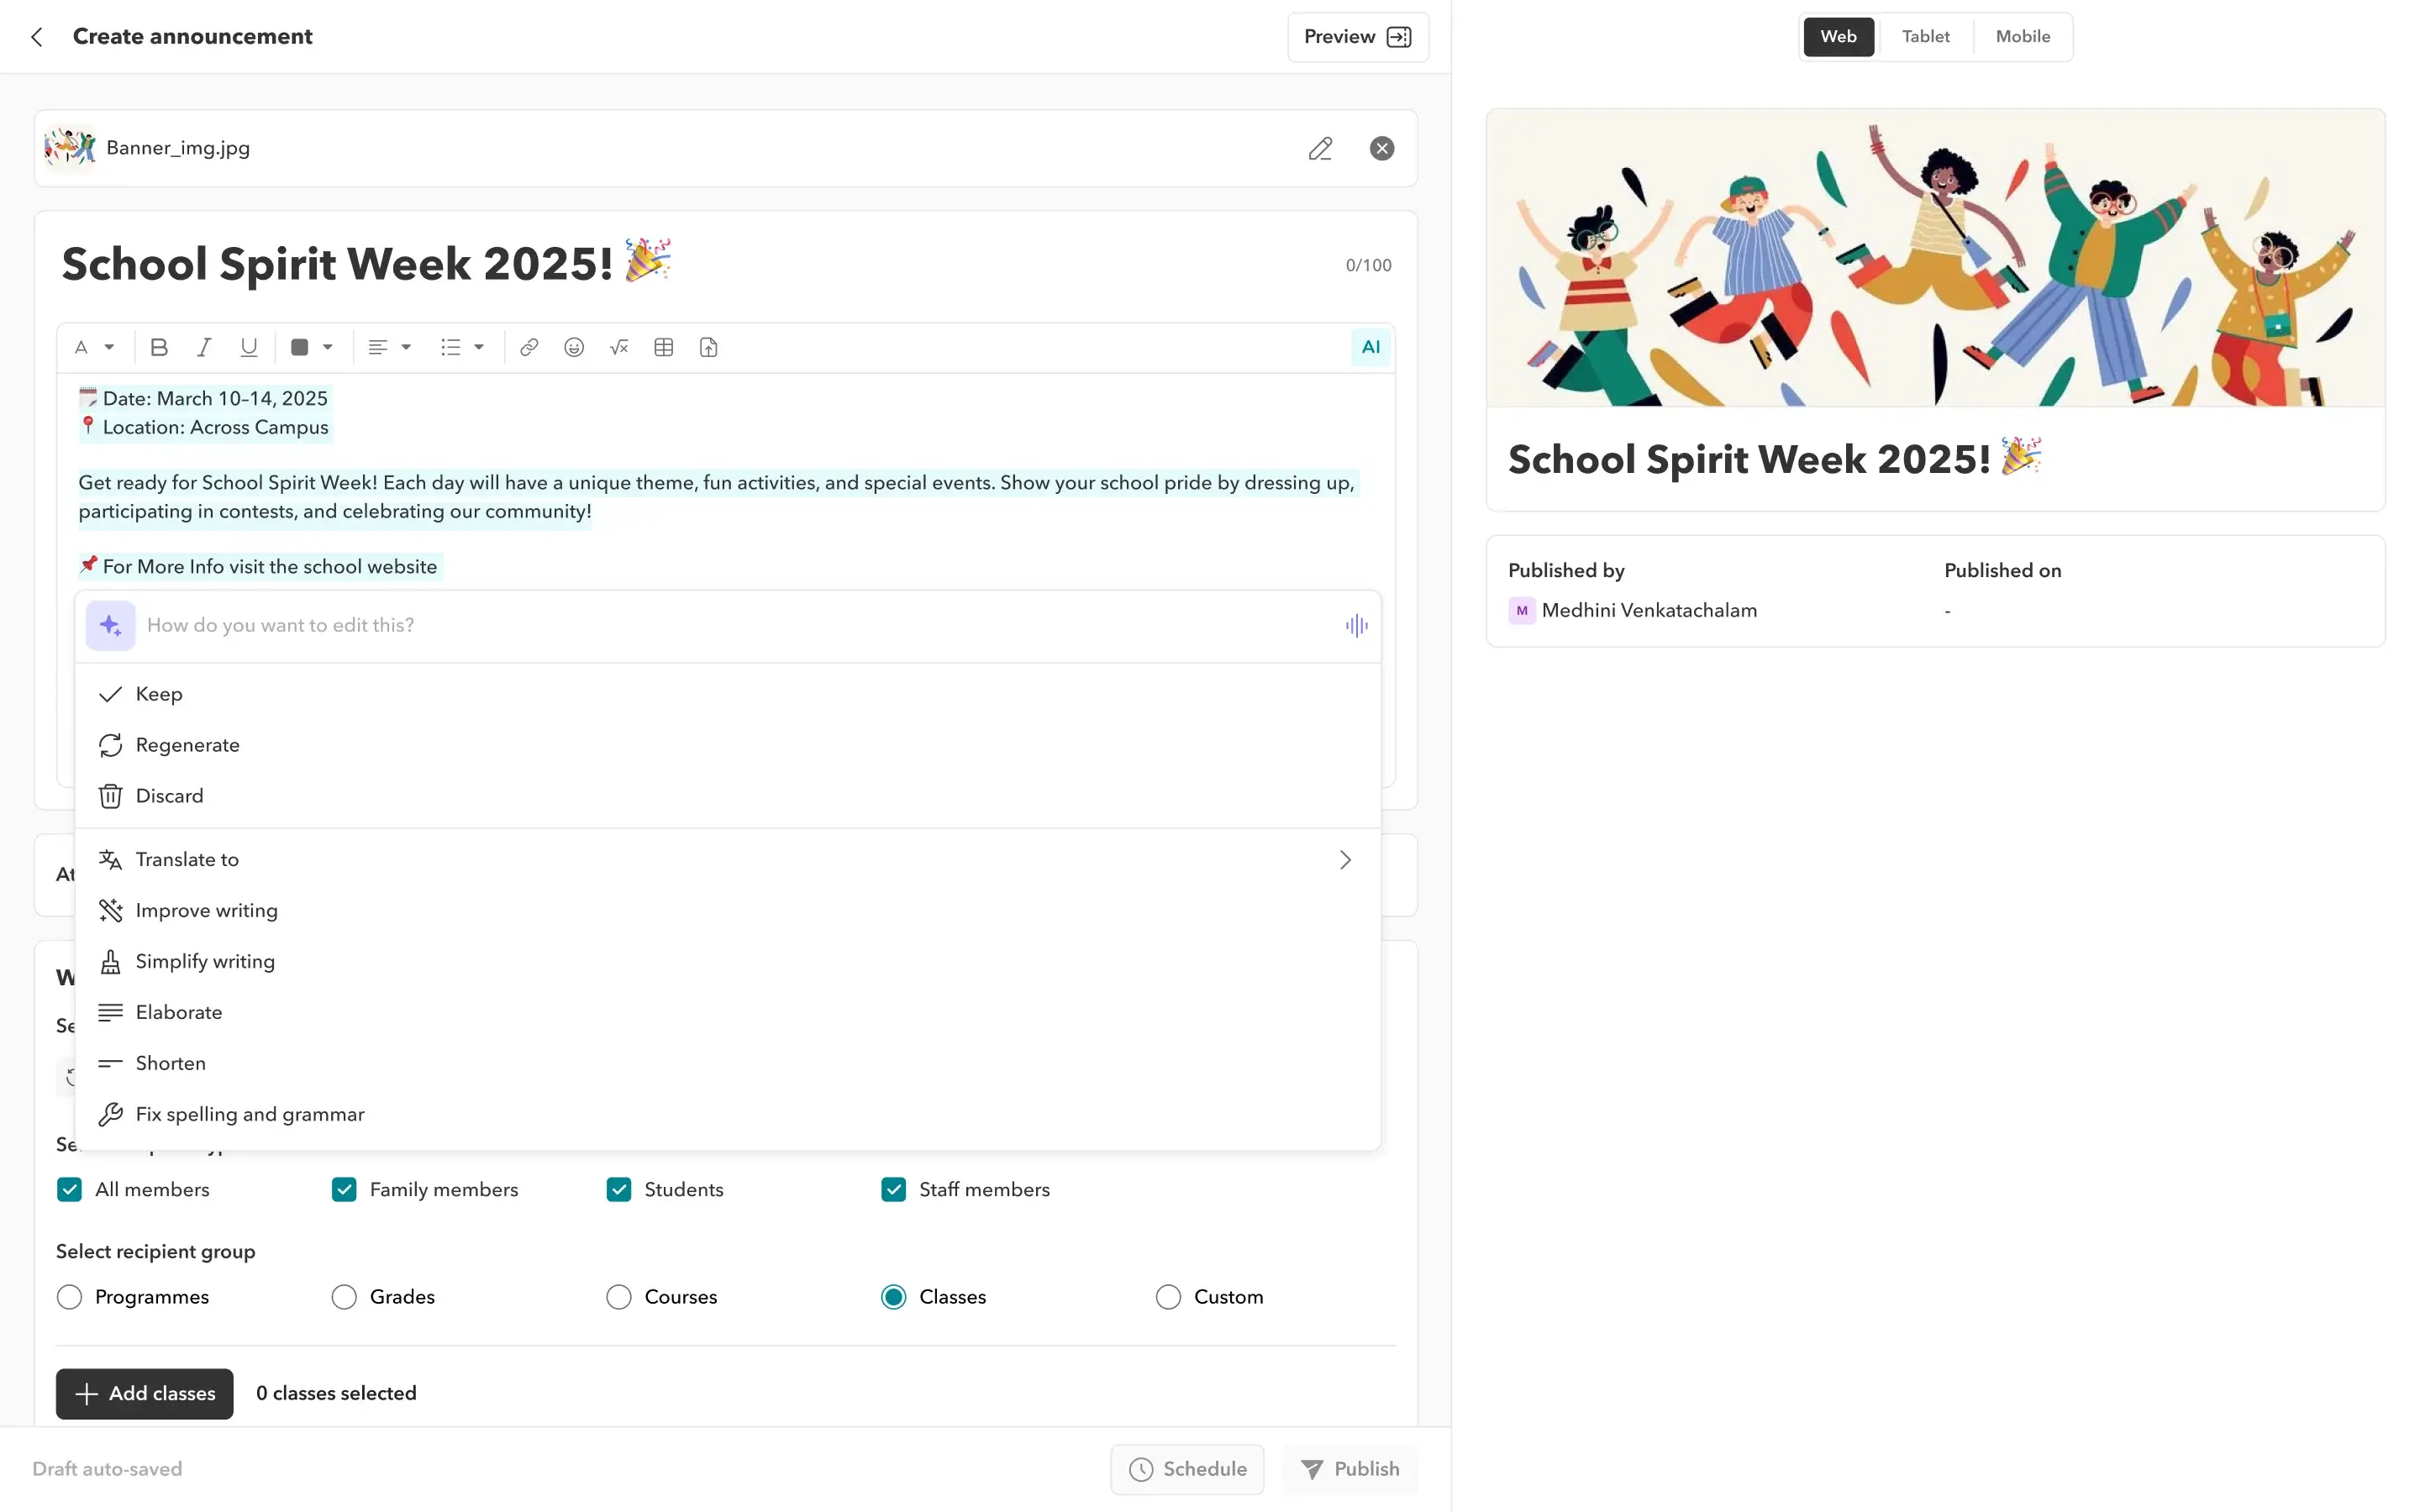The width and height of the screenshot is (2420, 1512).
Task: Uncheck the Staff members checkbox
Action: point(894,1190)
